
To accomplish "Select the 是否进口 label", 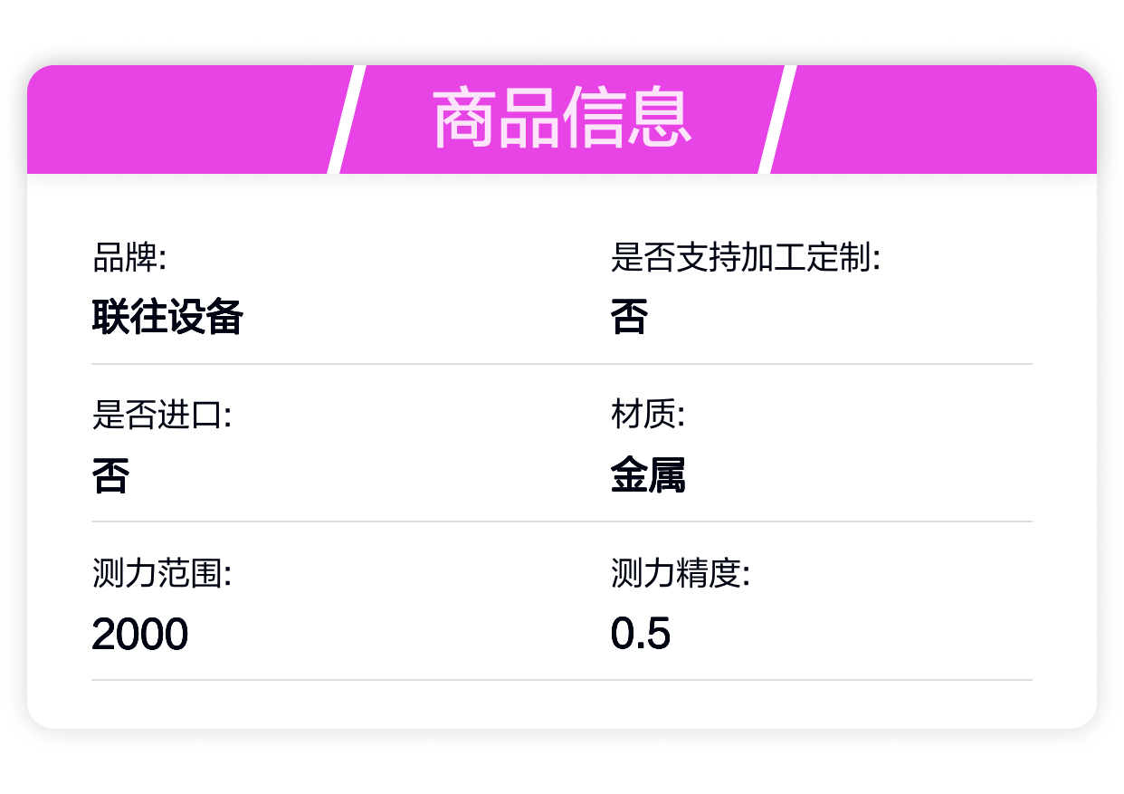I will click(162, 416).
